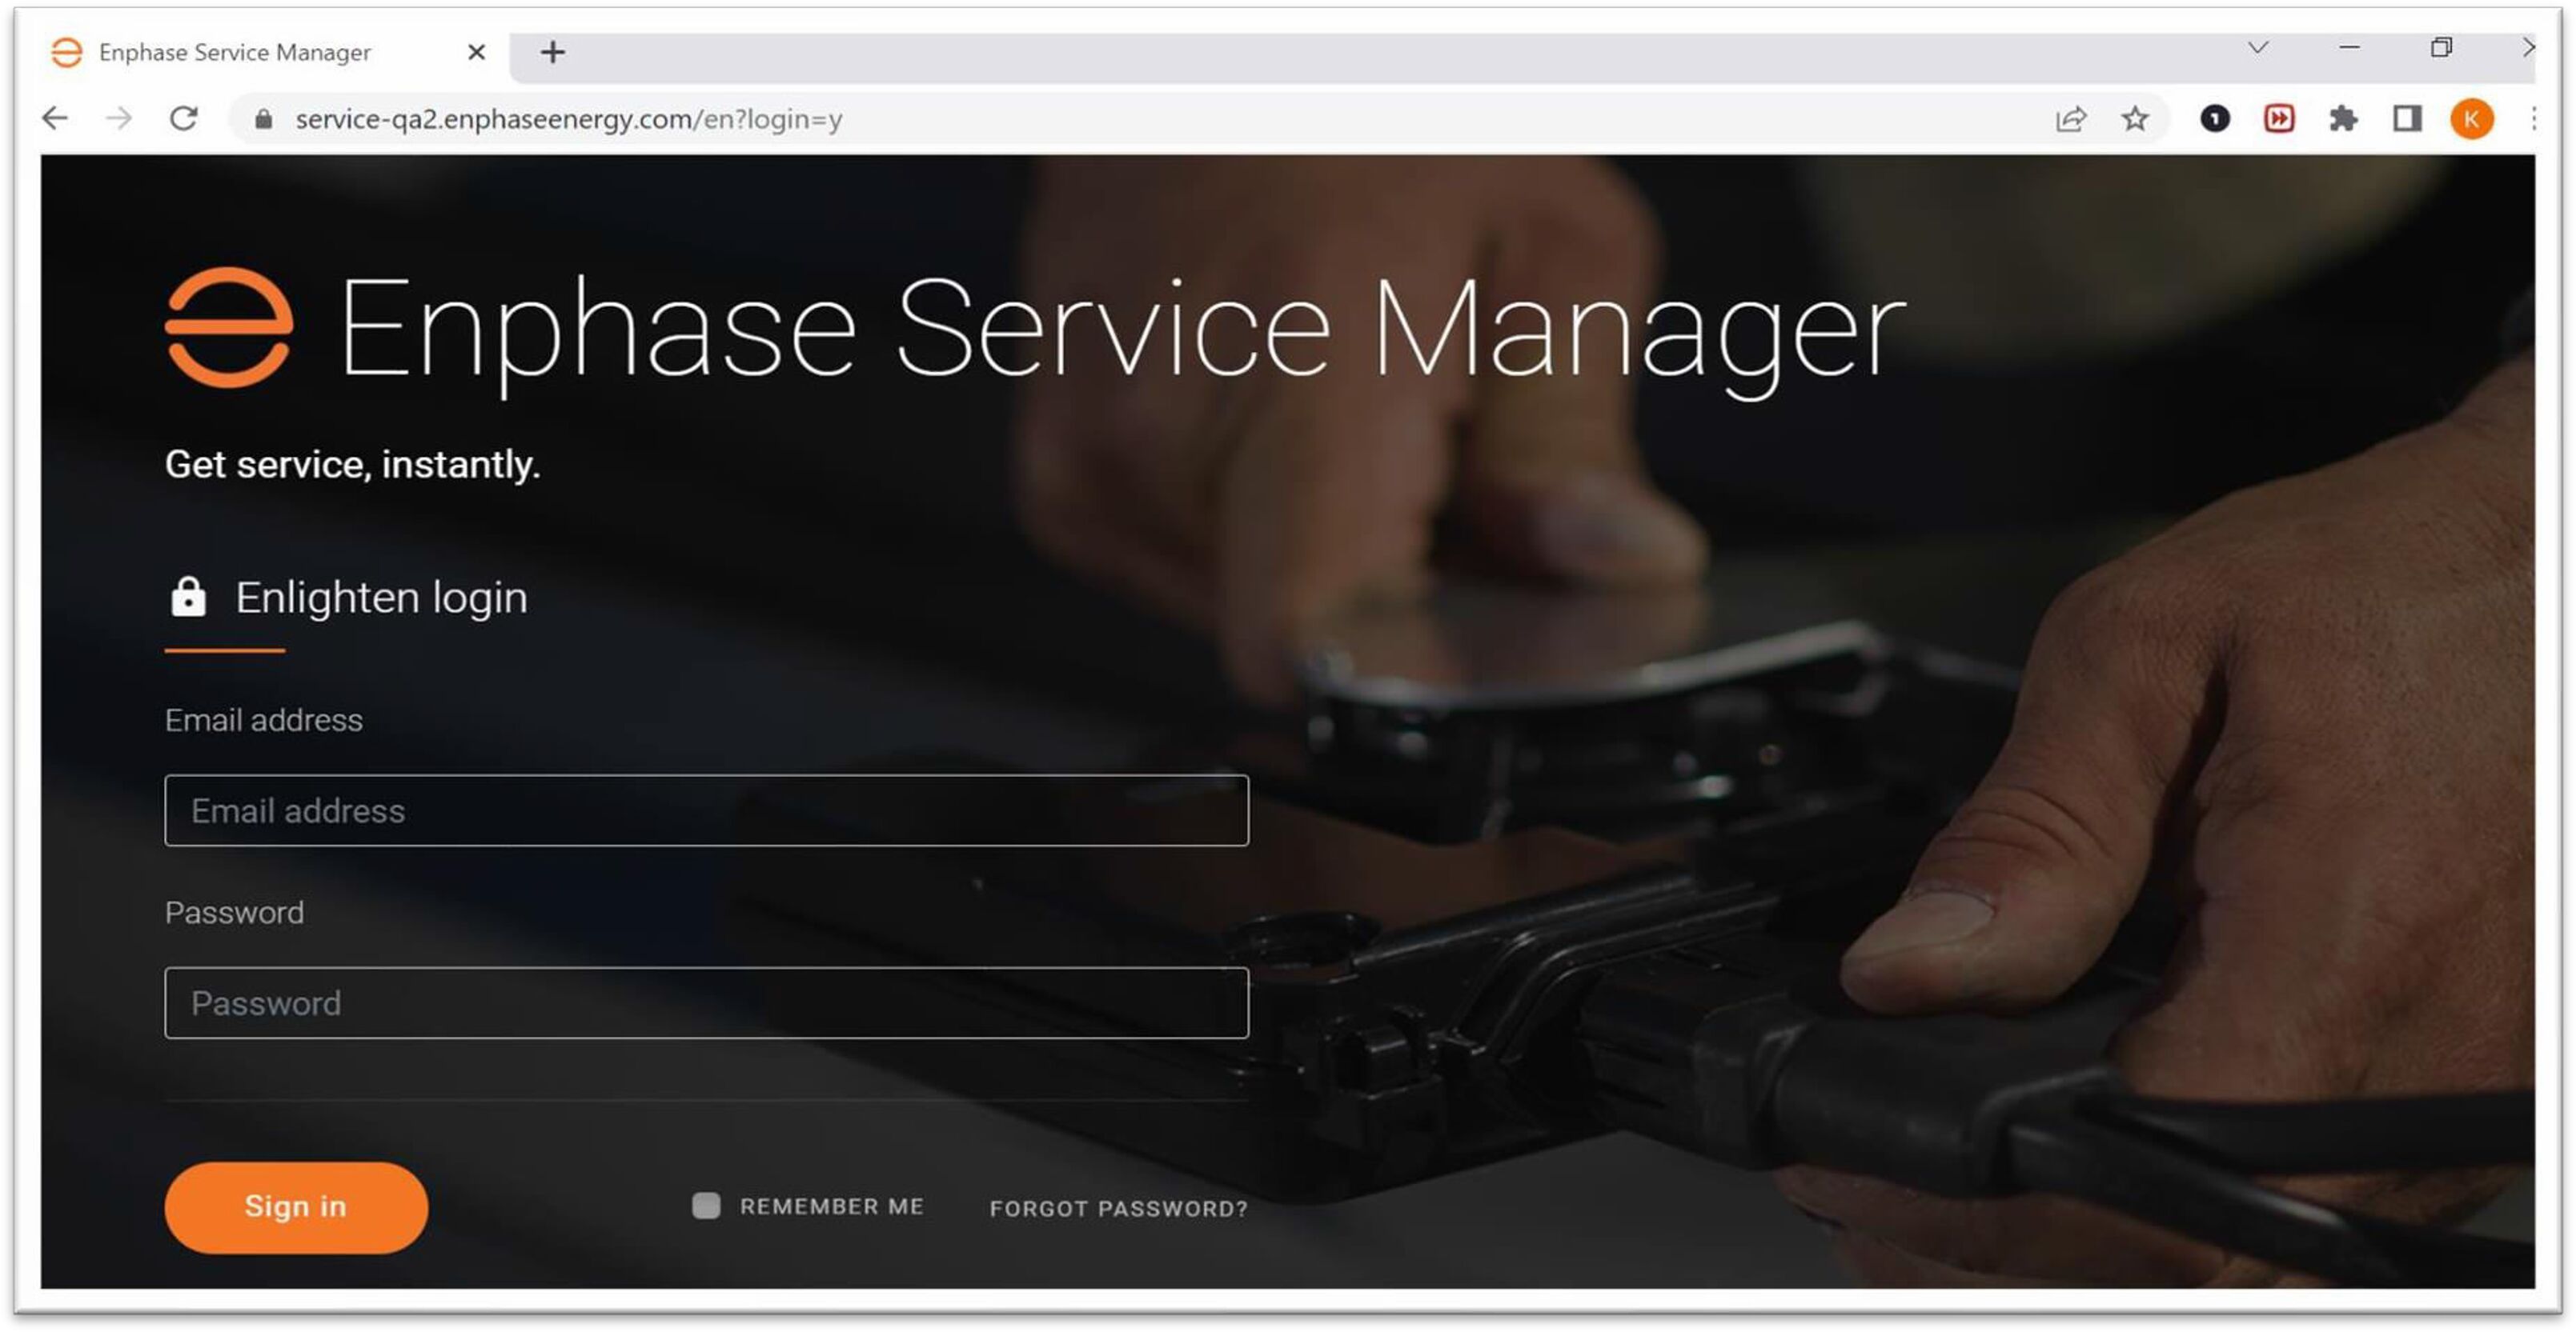Click the red fast-forward extension icon
This screenshot has width=2576, height=1332.
pos(2279,119)
